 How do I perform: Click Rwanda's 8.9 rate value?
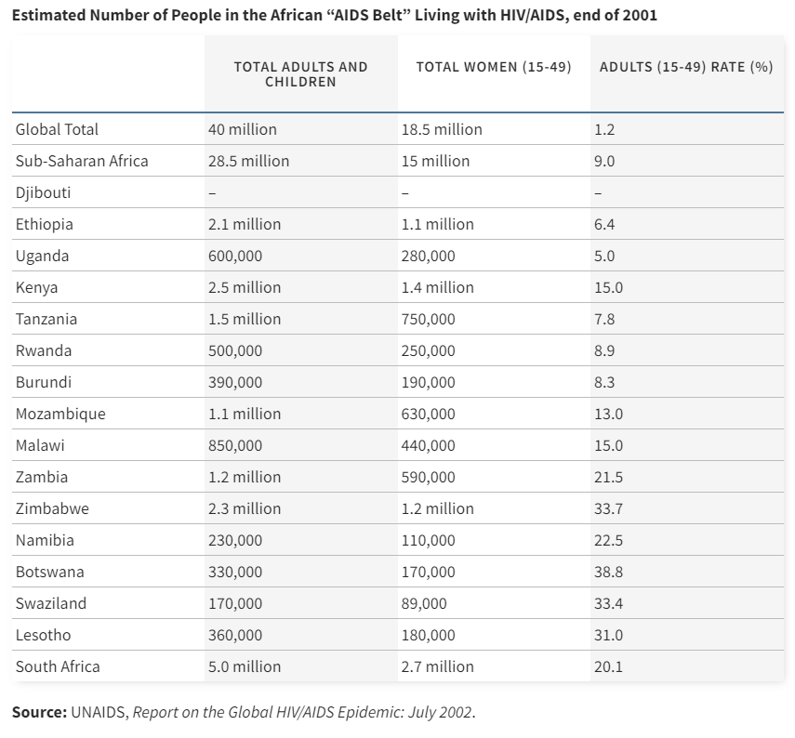tap(604, 350)
